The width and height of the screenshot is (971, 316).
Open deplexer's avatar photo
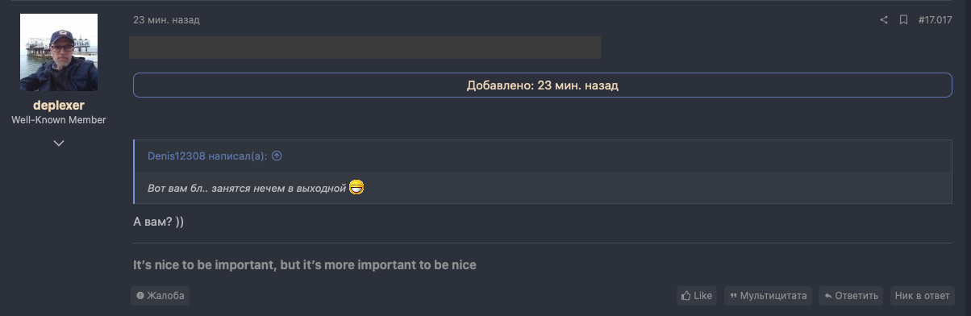click(x=59, y=52)
